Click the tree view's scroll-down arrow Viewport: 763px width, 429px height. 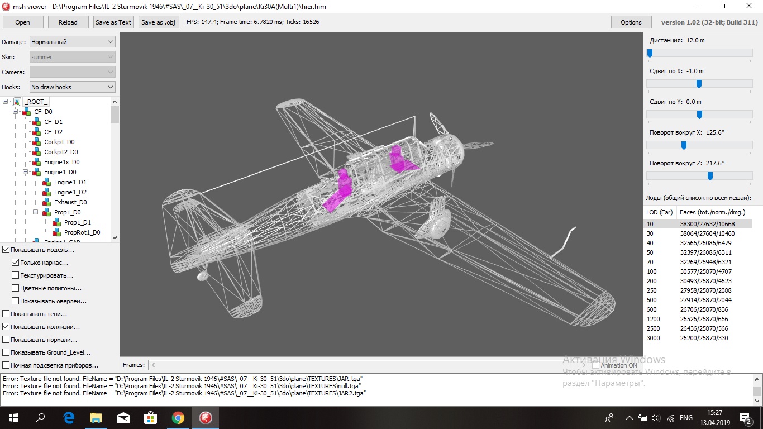pyautogui.click(x=115, y=237)
